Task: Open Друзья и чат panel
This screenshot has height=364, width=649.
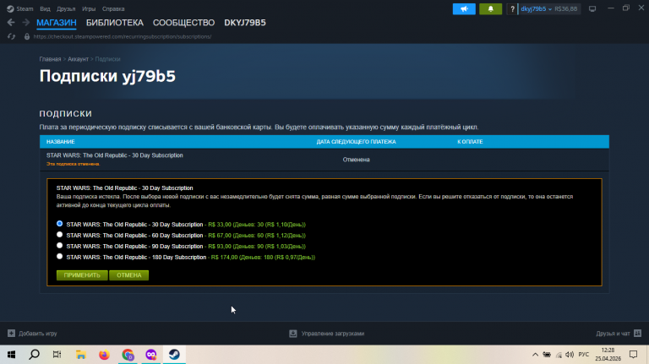Action: pos(619,334)
